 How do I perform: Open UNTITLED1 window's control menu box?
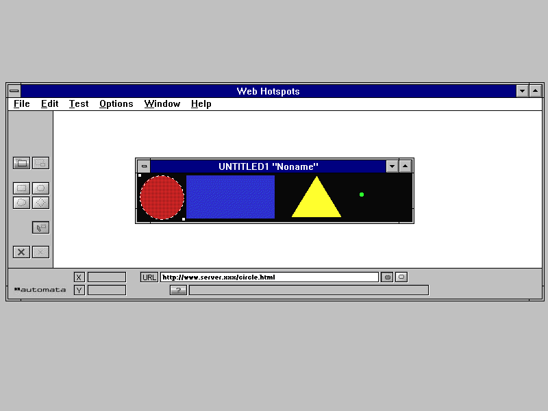pyautogui.click(x=144, y=166)
